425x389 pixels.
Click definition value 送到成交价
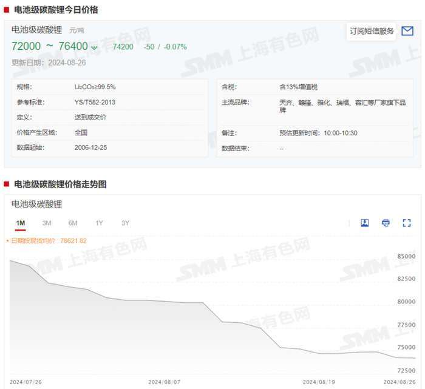[x=90, y=117]
